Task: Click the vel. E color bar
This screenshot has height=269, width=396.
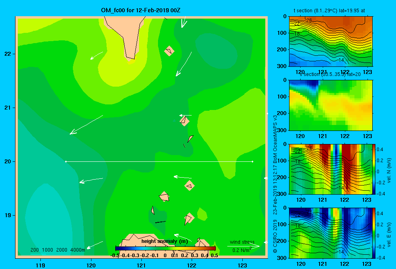Action: (x=374, y=233)
